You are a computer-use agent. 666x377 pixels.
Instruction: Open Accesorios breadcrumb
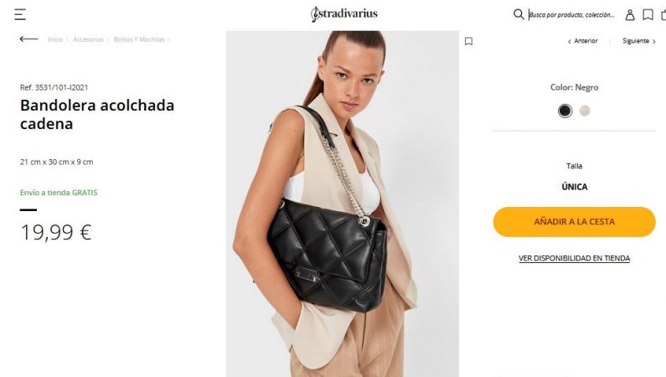click(x=88, y=39)
